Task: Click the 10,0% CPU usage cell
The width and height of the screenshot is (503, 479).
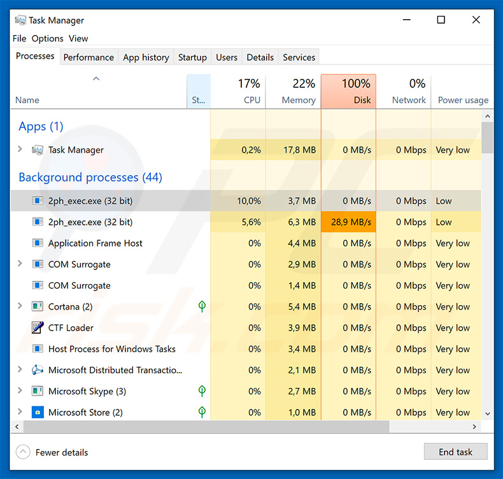Action: point(238,201)
